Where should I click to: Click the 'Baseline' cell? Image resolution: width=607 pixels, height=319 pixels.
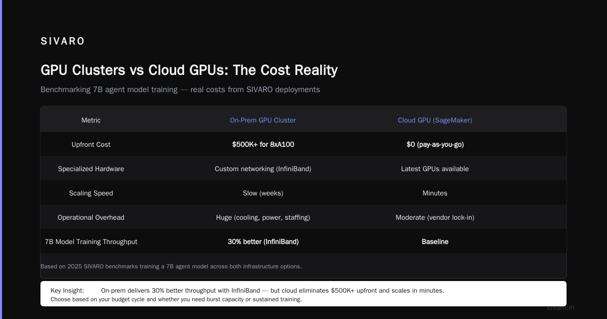435,242
